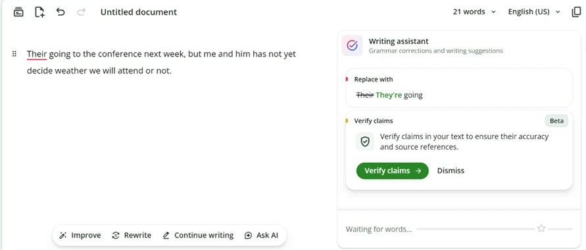Dismiss the Verify claims suggestion

pos(451,171)
